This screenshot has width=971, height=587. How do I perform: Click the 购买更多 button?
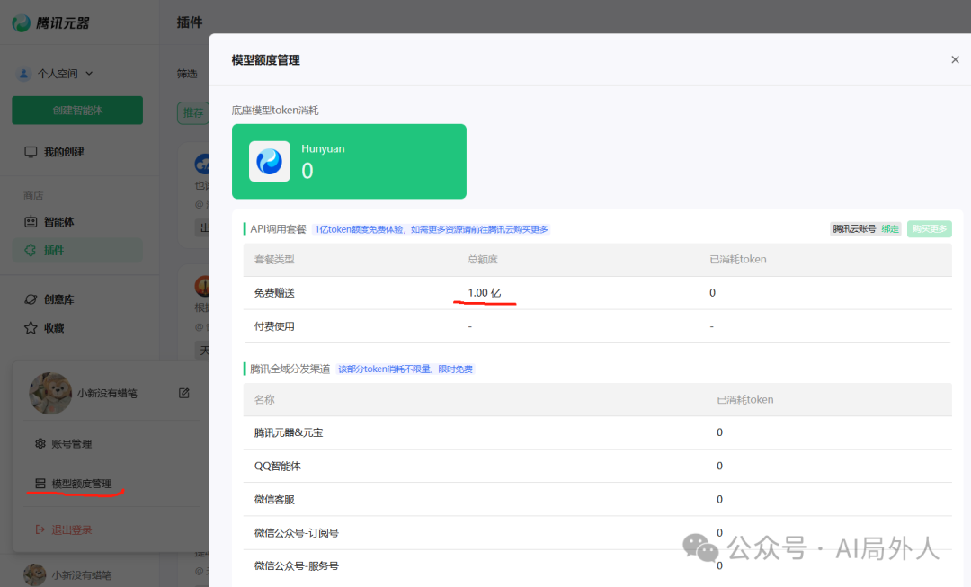(930, 228)
